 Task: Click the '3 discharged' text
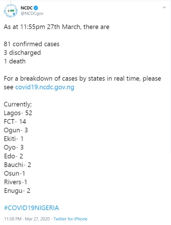[x=22, y=53]
